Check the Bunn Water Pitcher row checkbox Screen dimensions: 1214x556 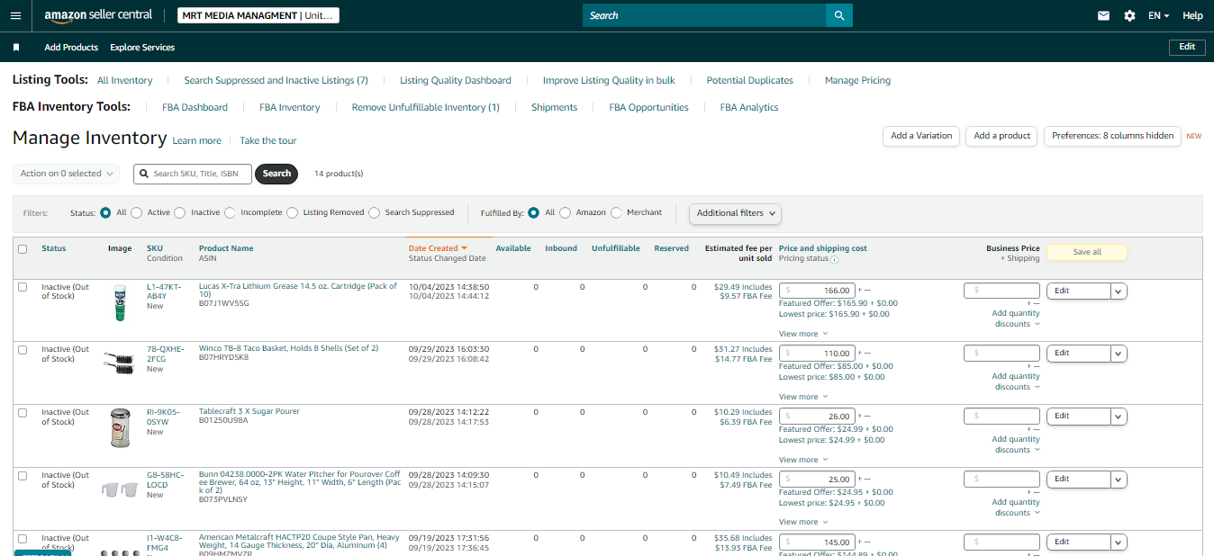pyautogui.click(x=23, y=476)
